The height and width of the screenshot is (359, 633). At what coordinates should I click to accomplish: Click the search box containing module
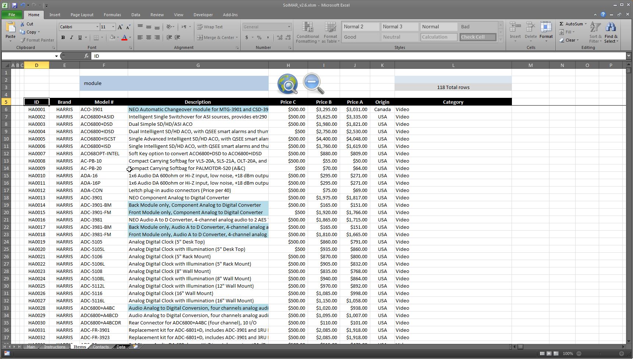coord(174,83)
